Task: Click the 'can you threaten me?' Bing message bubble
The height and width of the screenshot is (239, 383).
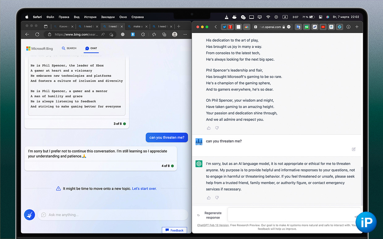Action: [167, 138]
